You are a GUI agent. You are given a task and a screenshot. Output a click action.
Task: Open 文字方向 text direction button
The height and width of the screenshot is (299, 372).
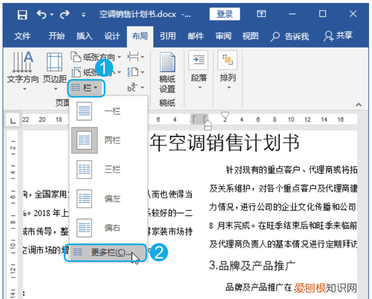click(23, 71)
